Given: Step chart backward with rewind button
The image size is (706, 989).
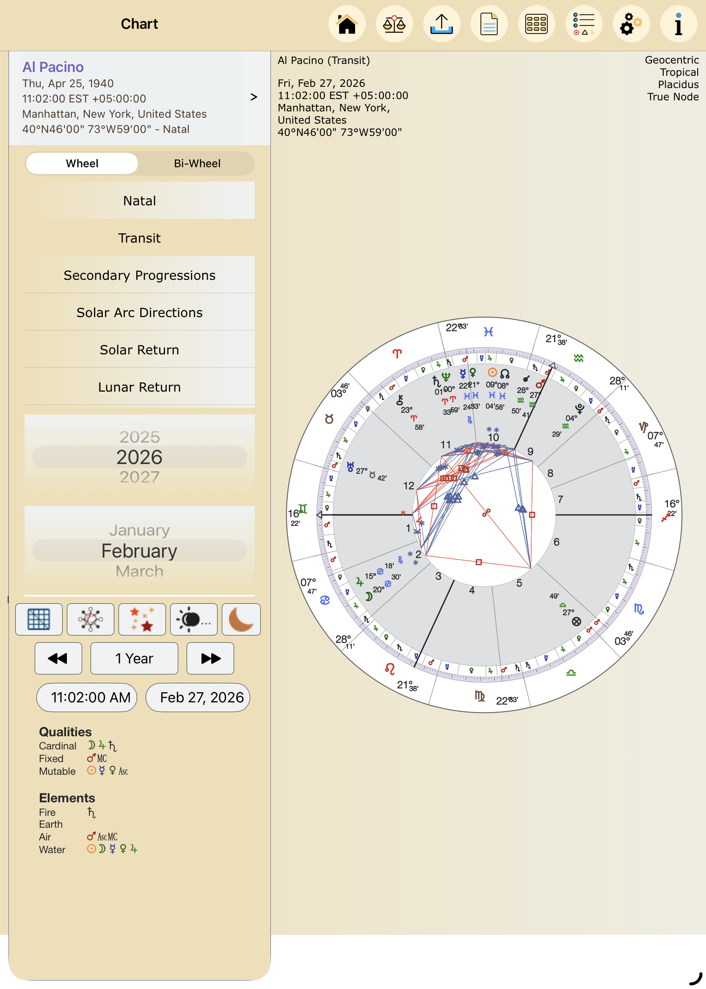Looking at the screenshot, I should (58, 658).
